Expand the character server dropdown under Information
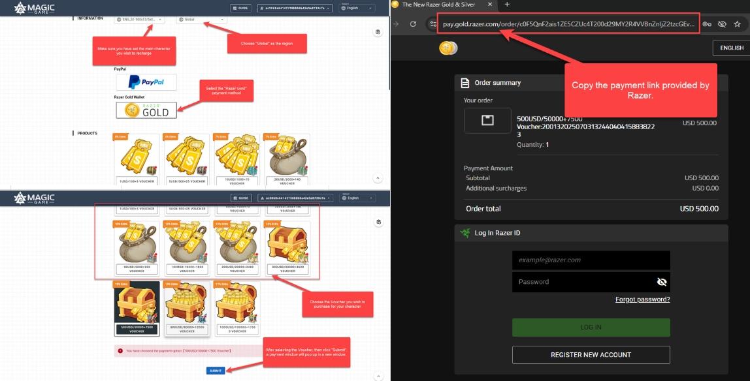 (x=139, y=20)
